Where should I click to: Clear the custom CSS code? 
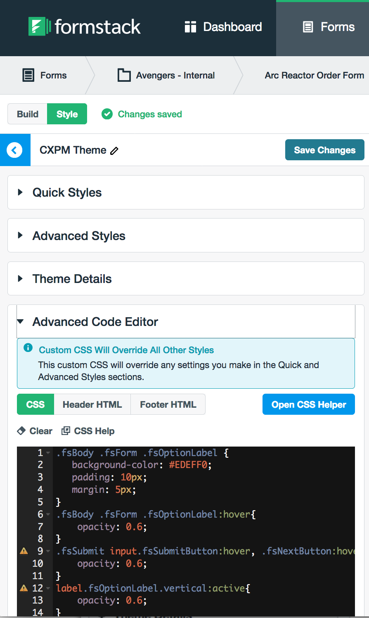35,431
